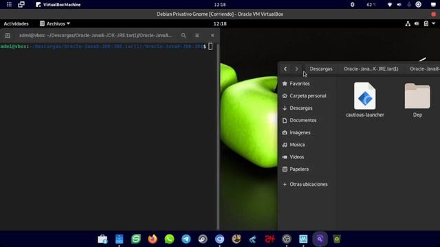Open Telegram from the dock
Viewport: 440px width, 247px height.
pyautogui.click(x=186, y=239)
